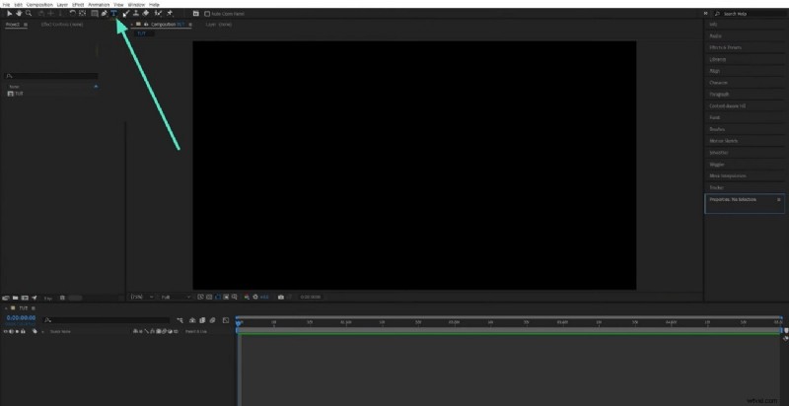This screenshot has height=406, width=789.
Task: Expand the Tracker panel
Action: point(717,187)
